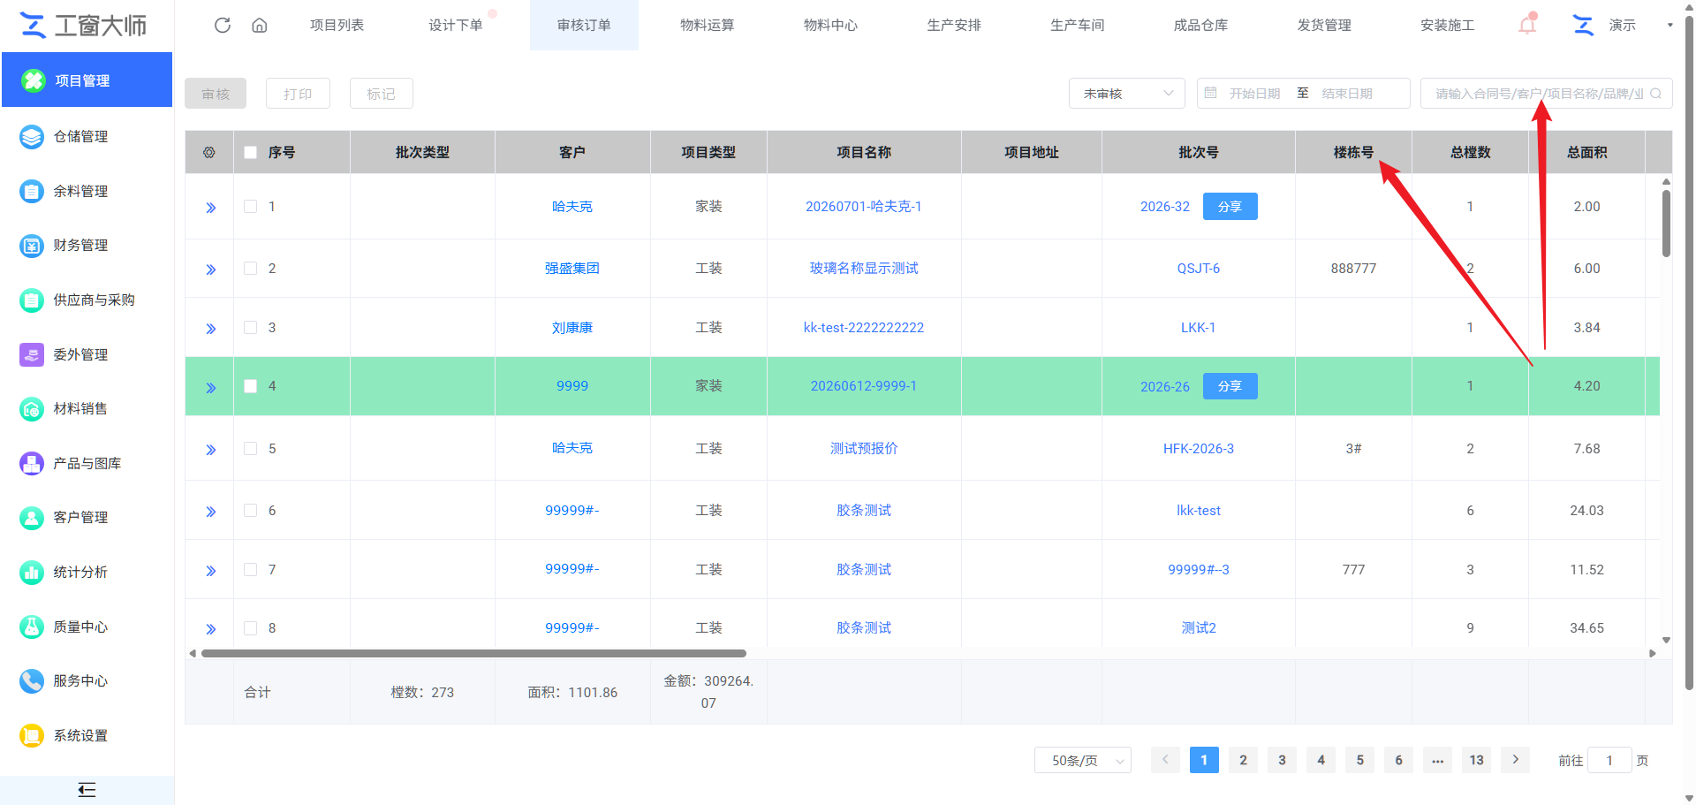Screen dimensions: 1696x805
Task: Check the checkbox for row 2
Action: pyautogui.click(x=251, y=268)
